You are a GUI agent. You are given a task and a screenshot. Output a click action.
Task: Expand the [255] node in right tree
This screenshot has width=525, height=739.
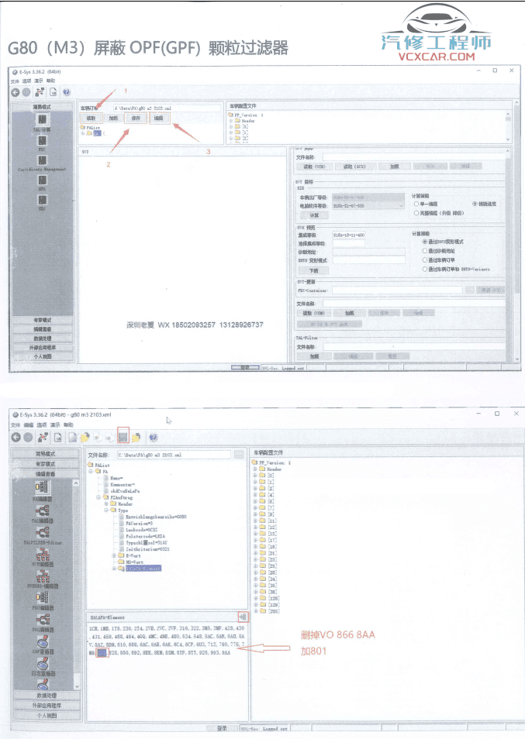pyautogui.click(x=256, y=613)
